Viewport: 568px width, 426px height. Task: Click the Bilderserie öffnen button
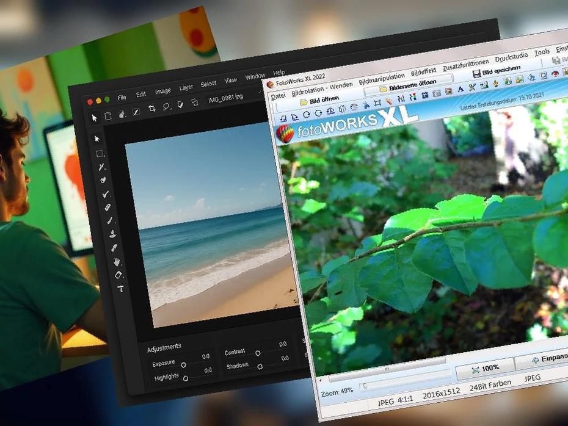point(408,87)
